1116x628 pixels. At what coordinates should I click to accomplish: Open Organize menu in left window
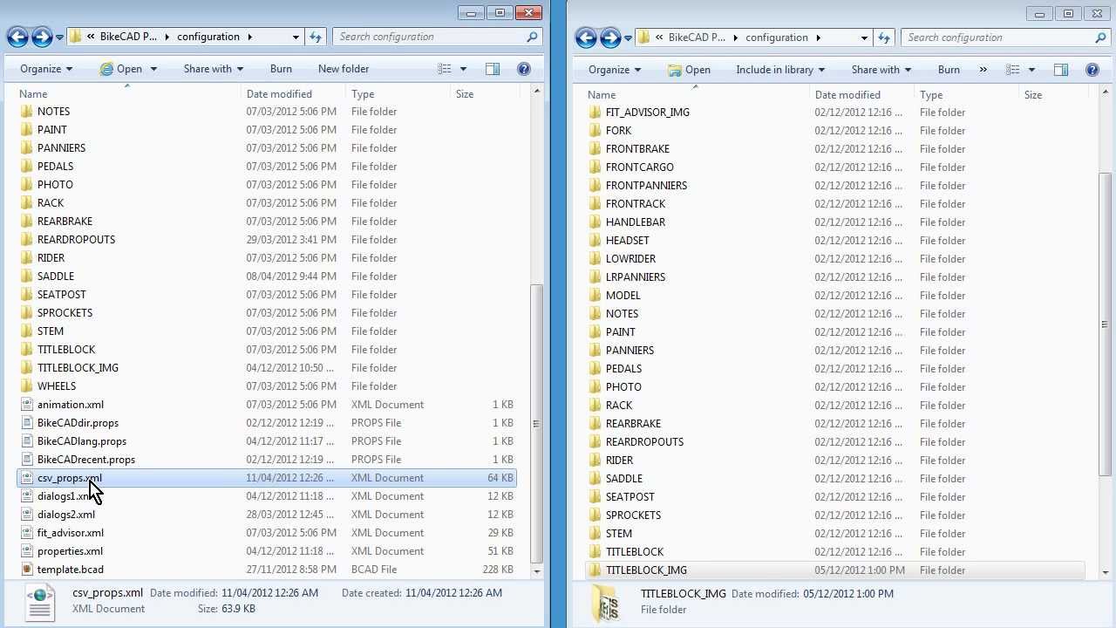[46, 69]
